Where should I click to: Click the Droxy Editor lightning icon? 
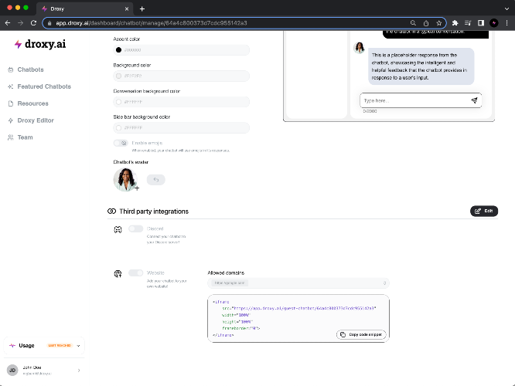click(x=11, y=120)
